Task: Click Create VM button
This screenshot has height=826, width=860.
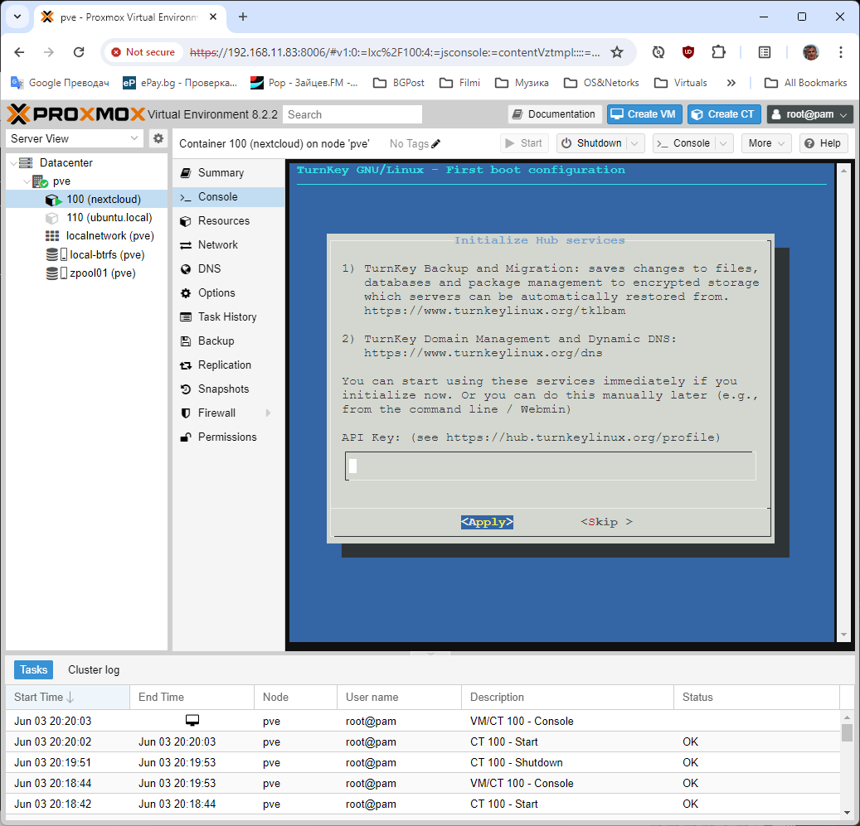Action: [644, 114]
